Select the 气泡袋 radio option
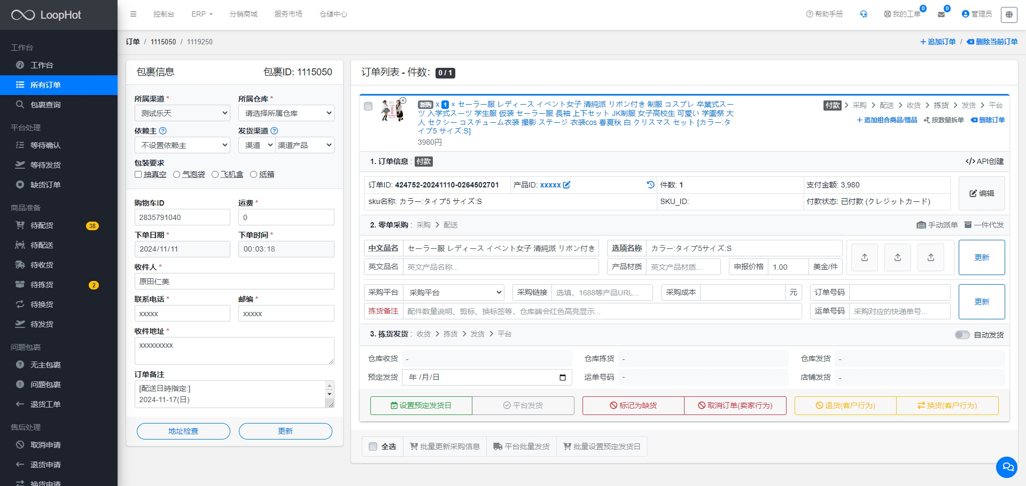The height and width of the screenshot is (486, 1026). click(176, 175)
